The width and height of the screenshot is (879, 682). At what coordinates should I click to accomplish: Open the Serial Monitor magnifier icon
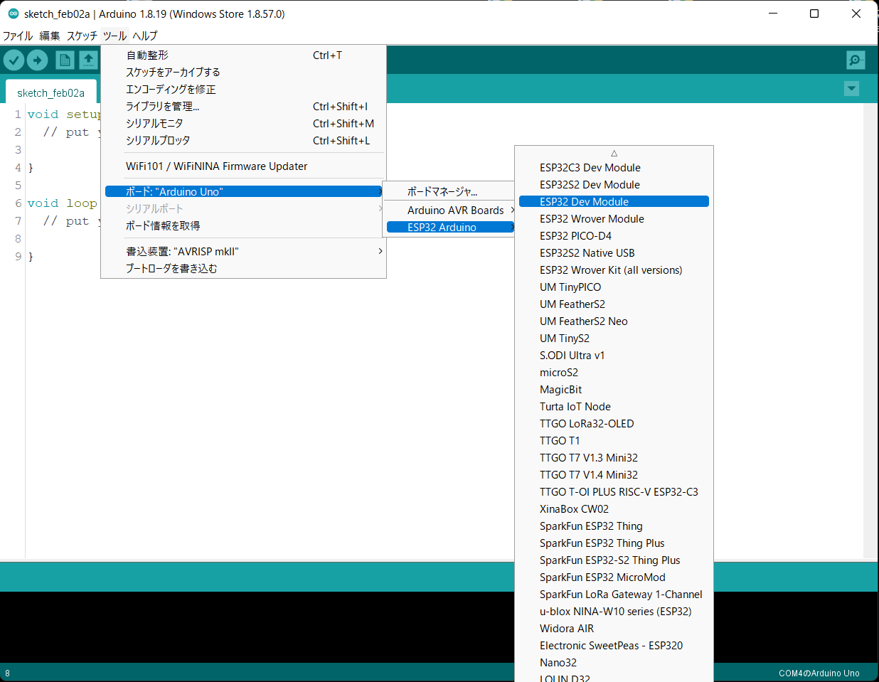pyautogui.click(x=855, y=60)
